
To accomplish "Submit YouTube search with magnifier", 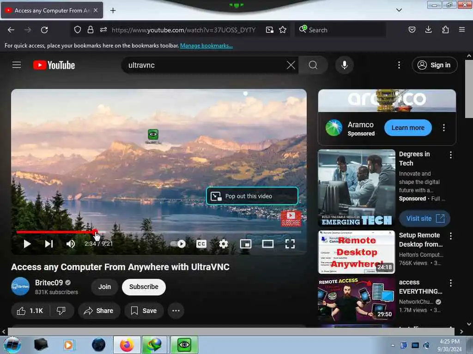I will [x=313, y=65].
